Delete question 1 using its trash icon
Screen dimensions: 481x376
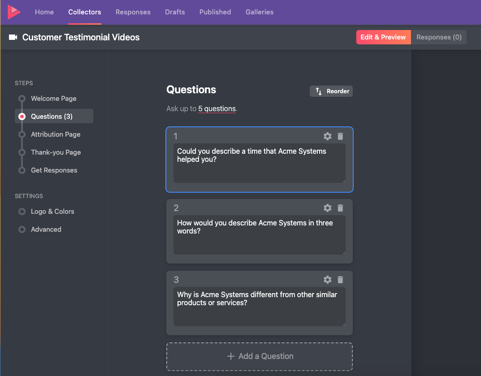point(340,136)
